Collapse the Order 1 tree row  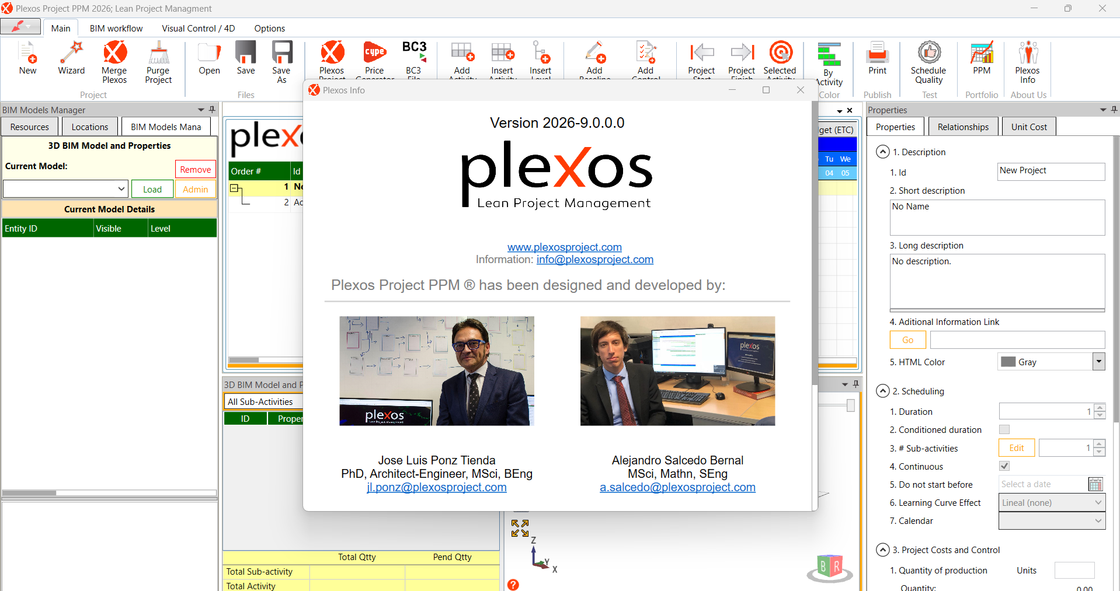point(234,188)
